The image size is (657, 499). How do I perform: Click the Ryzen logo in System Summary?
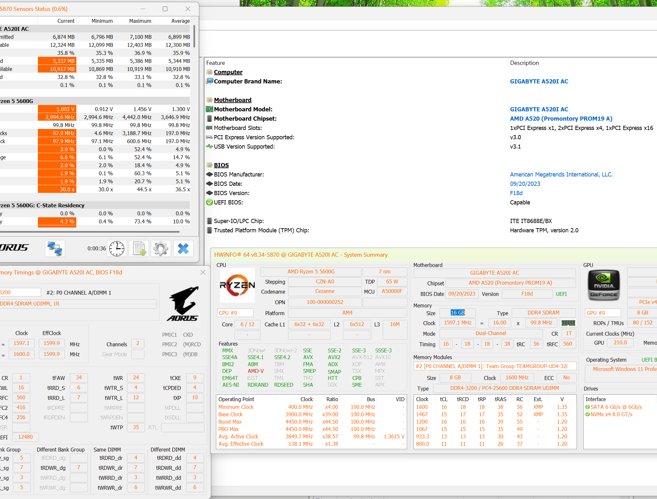click(x=237, y=285)
